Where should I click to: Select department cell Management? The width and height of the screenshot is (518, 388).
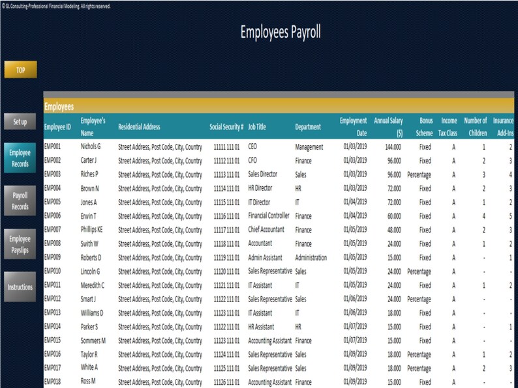click(x=309, y=147)
